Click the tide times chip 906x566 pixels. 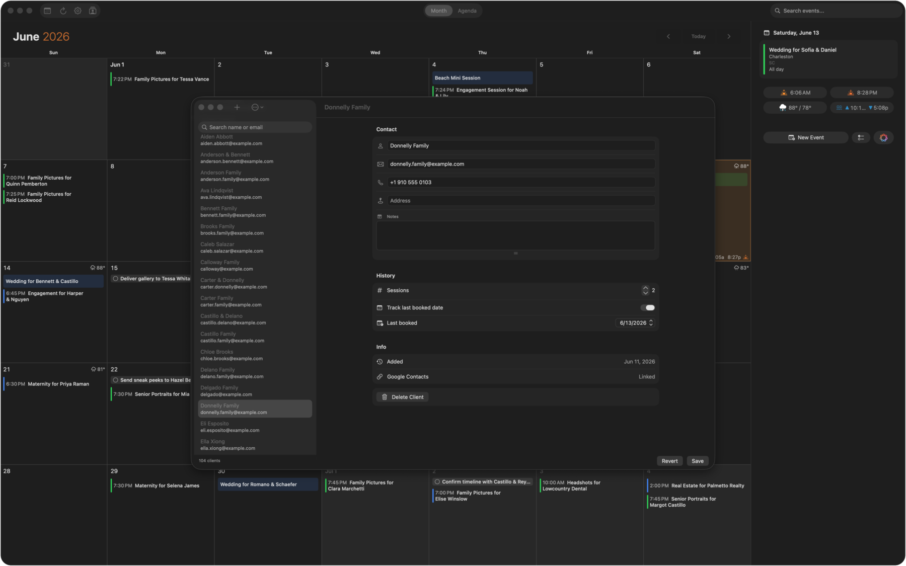pos(862,108)
